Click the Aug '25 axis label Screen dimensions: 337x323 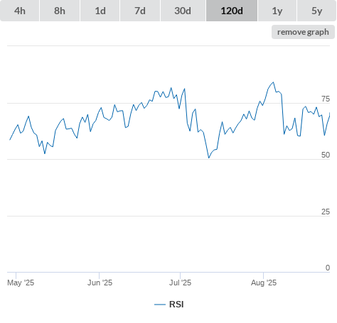[x=264, y=283]
